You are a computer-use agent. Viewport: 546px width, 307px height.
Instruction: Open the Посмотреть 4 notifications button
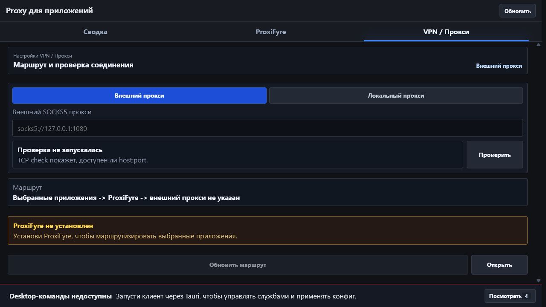(x=510, y=296)
